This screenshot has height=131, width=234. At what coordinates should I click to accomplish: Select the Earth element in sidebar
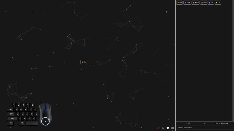click(187, 3)
